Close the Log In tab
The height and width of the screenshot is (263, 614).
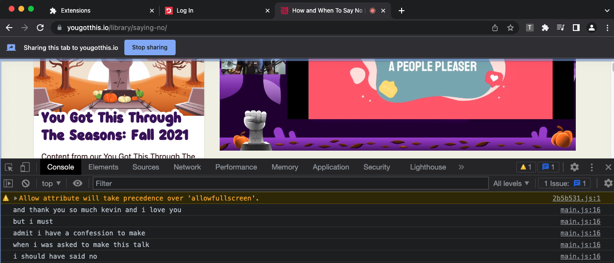pos(267,11)
